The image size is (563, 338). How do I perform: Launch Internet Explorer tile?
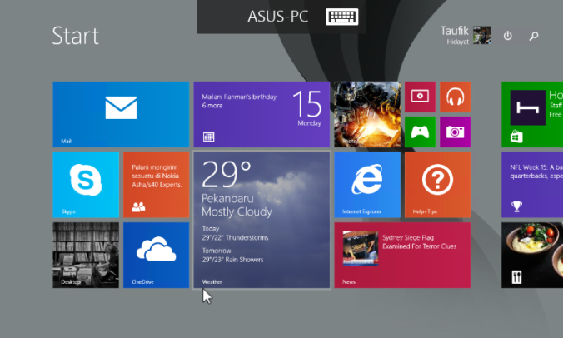click(x=367, y=185)
